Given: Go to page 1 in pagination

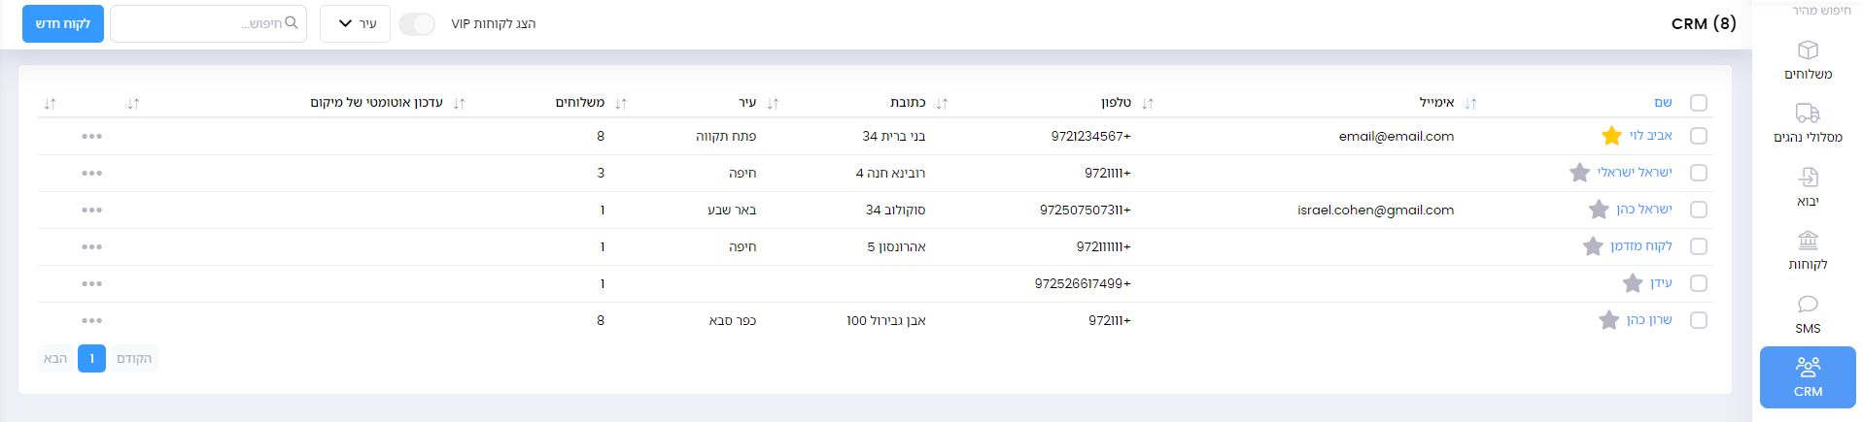Looking at the screenshot, I should point(91,359).
